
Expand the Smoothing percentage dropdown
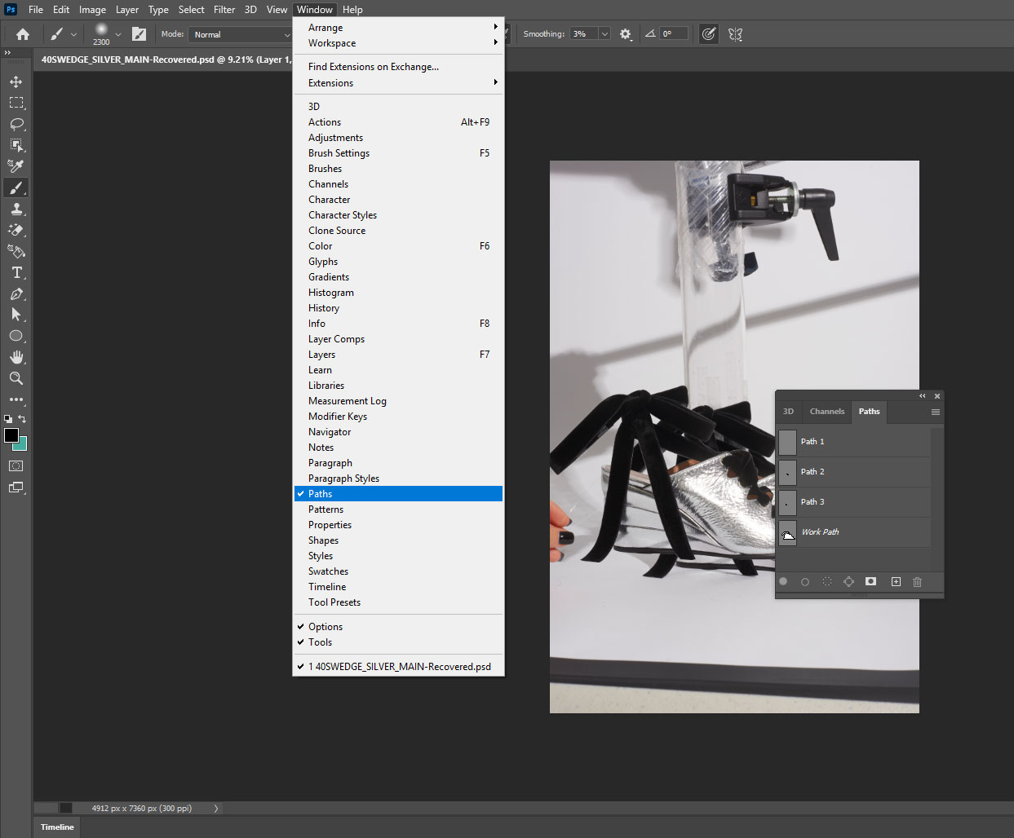[x=604, y=34]
